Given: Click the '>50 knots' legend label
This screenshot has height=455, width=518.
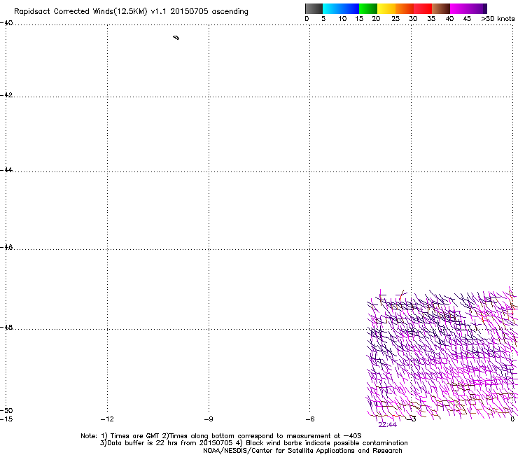Looking at the screenshot, I should point(498,19).
